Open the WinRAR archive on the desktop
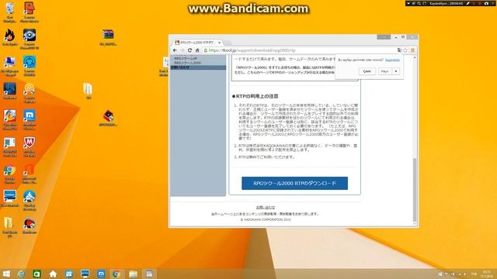Image resolution: width=497 pixels, height=279 pixels. [108, 37]
